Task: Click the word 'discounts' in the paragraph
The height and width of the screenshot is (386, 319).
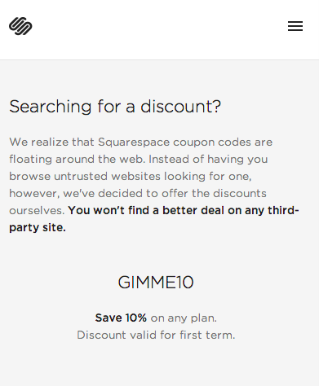Action: click(x=240, y=193)
